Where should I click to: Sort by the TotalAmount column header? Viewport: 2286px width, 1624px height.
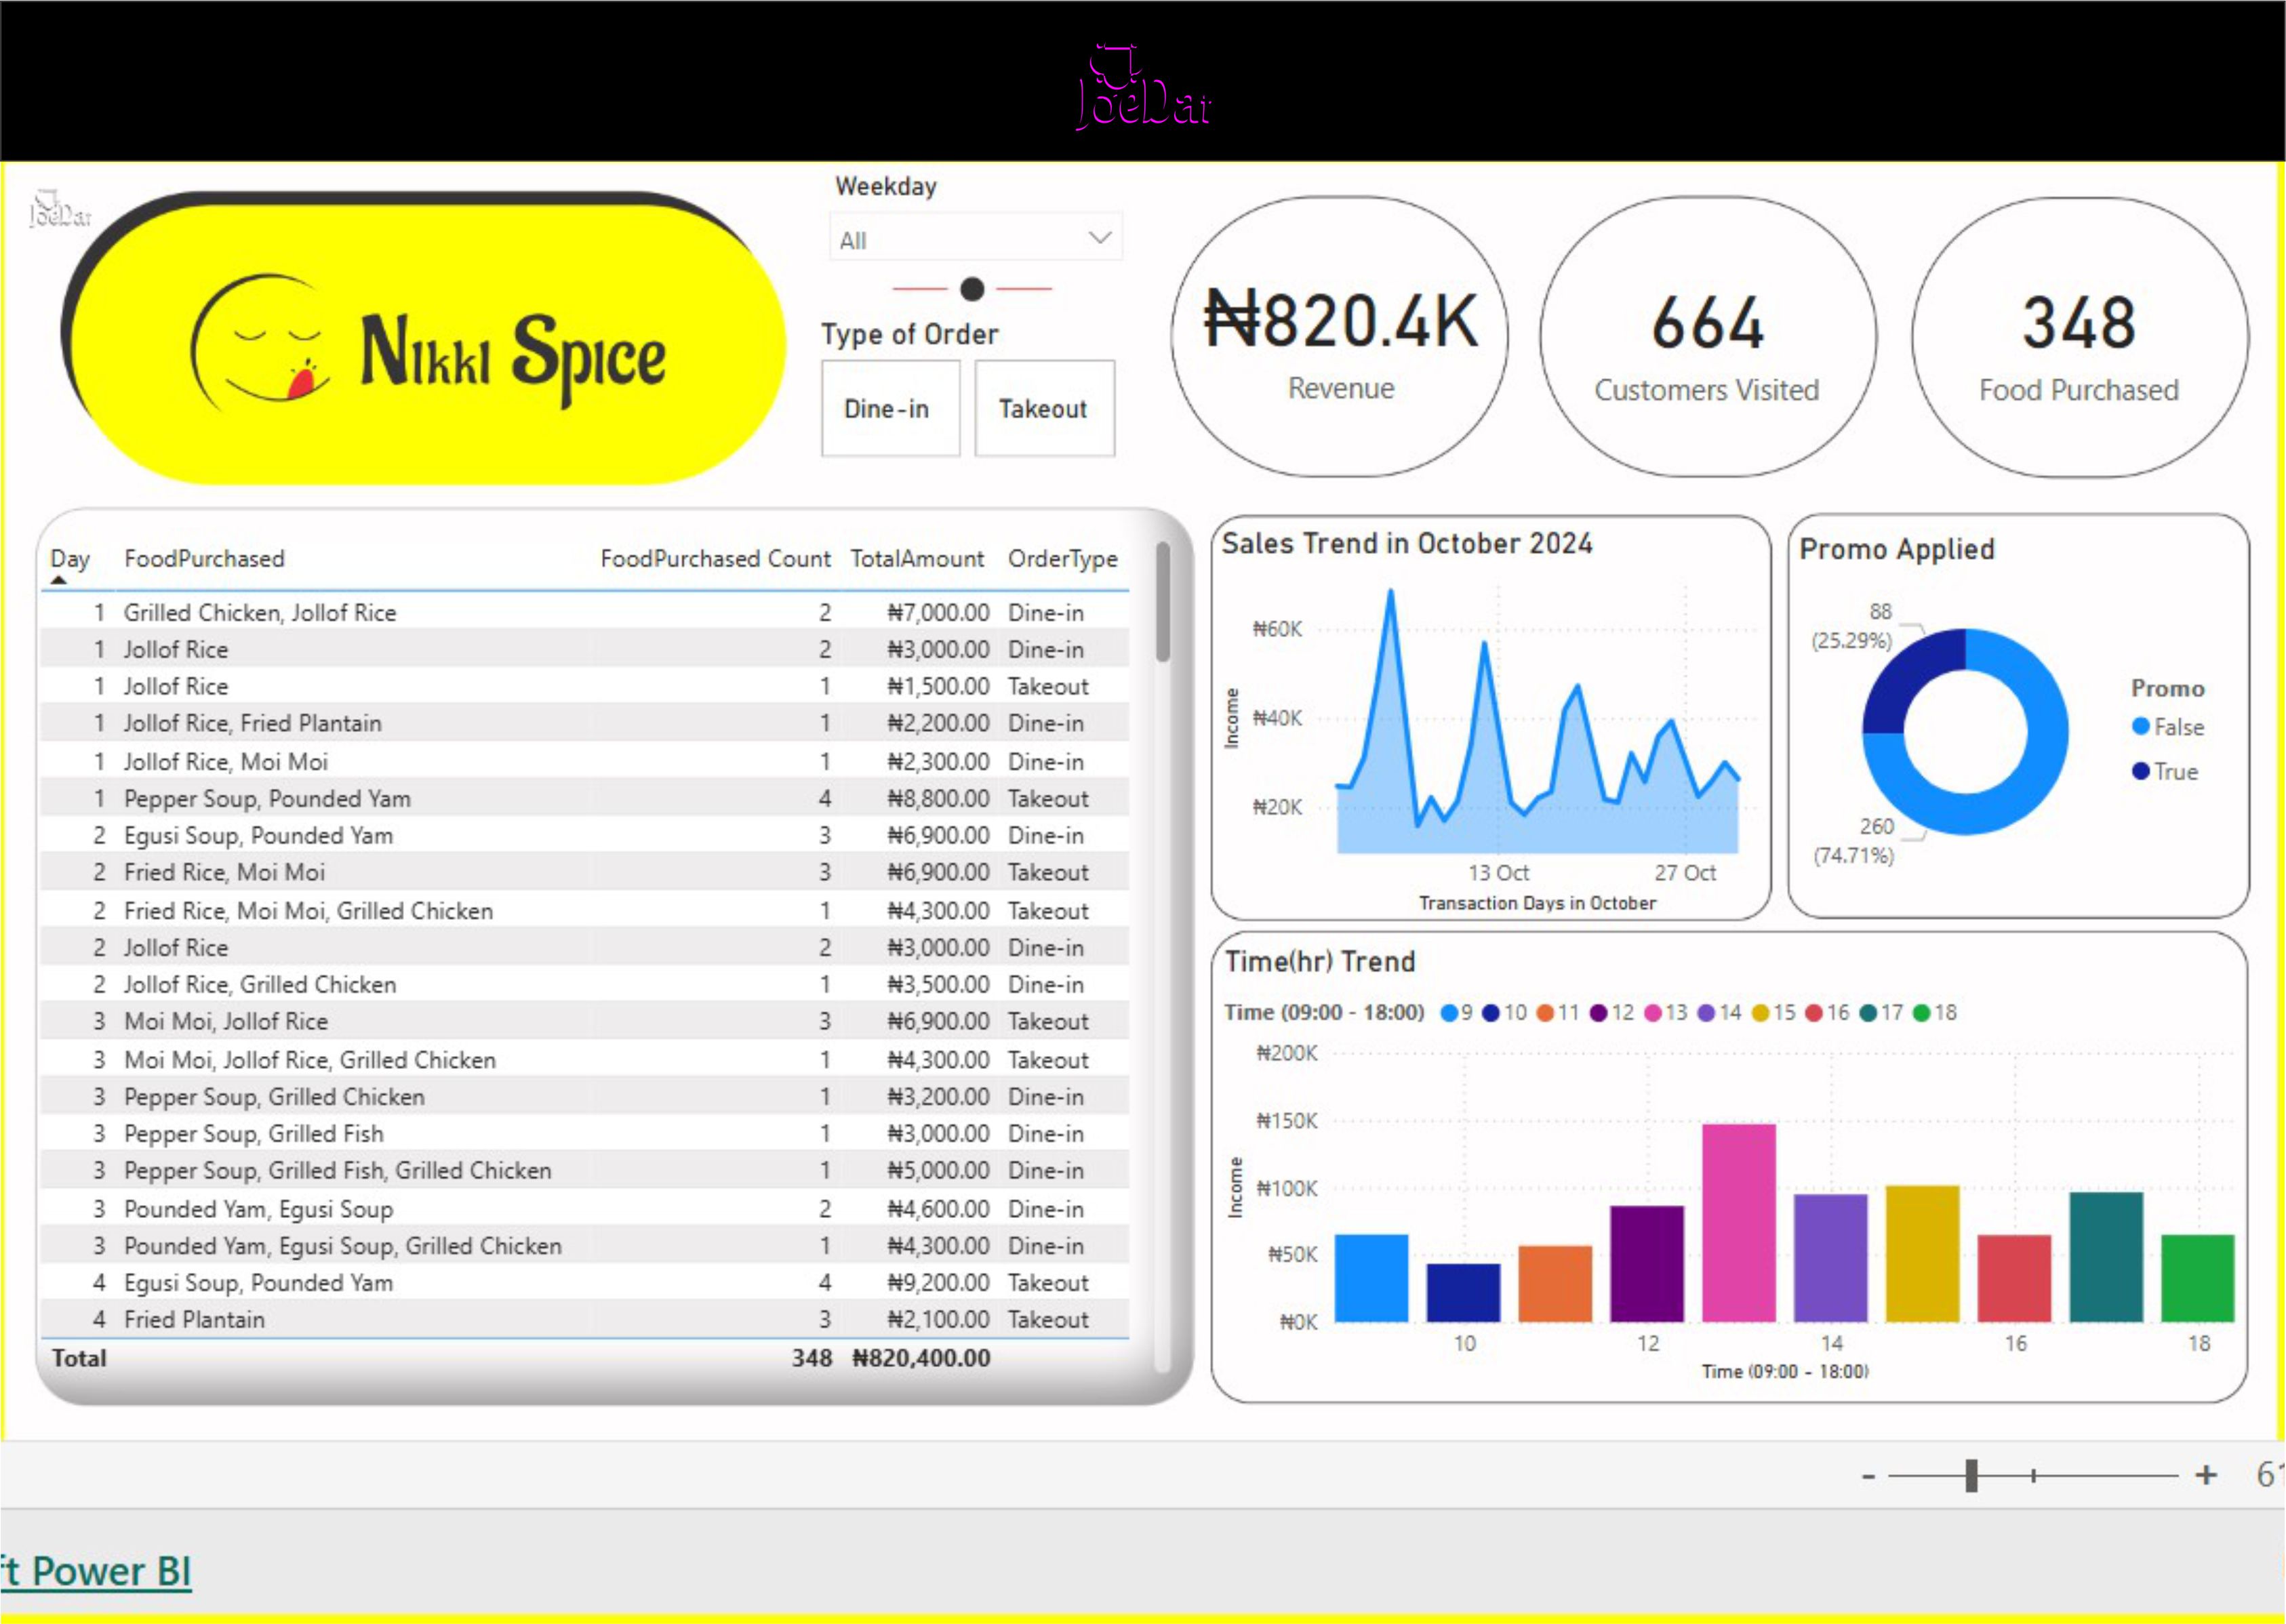916,559
